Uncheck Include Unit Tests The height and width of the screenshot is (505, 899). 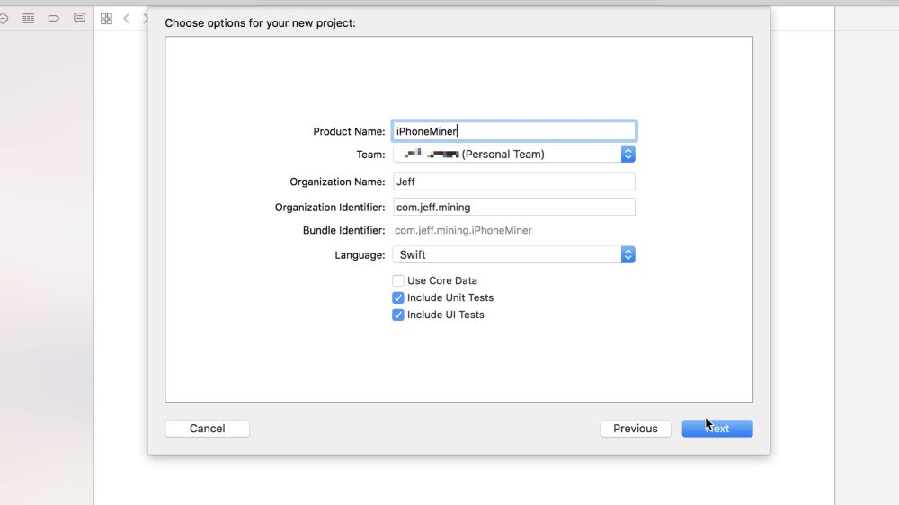tap(398, 297)
